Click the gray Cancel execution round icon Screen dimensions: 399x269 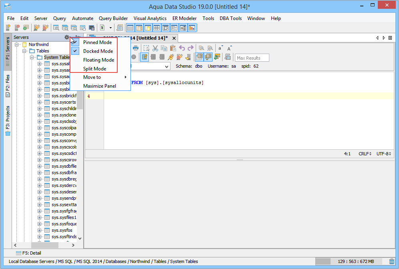(134, 57)
